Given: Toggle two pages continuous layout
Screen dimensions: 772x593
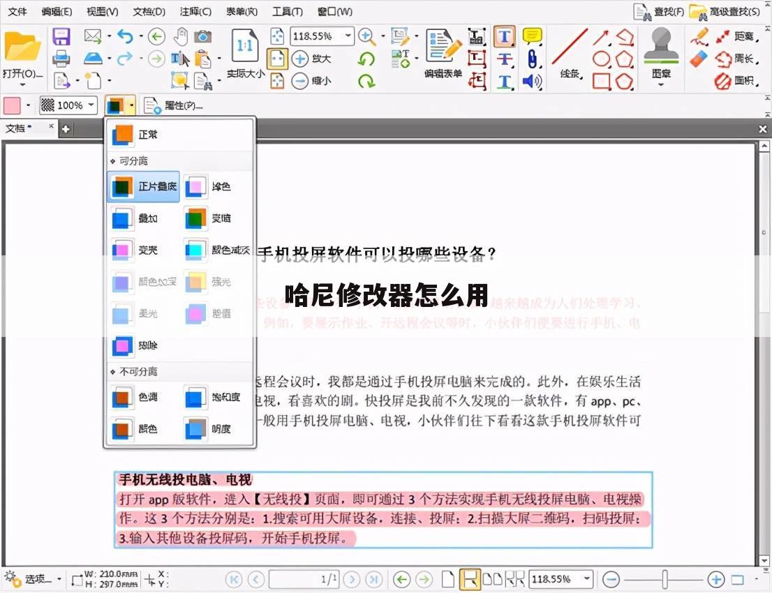Looking at the screenshot, I should coord(515,579).
